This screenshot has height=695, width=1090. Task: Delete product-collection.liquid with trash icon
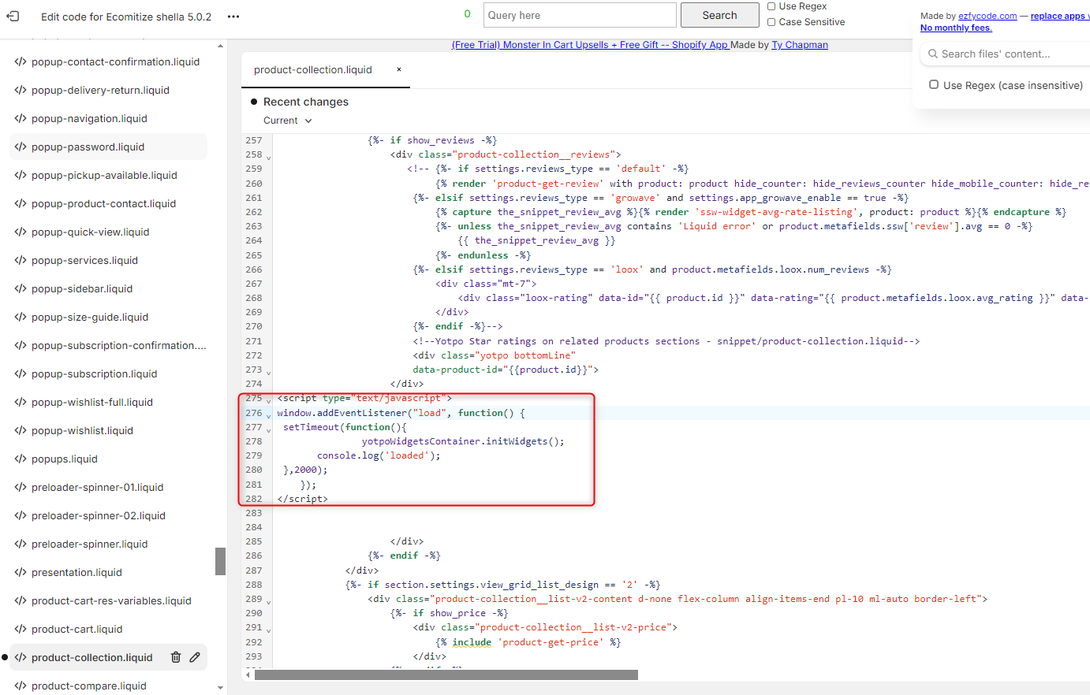[176, 657]
